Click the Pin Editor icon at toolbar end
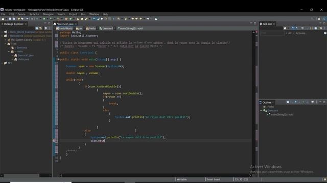Screen dimensions: 327x183 point(156,19)
